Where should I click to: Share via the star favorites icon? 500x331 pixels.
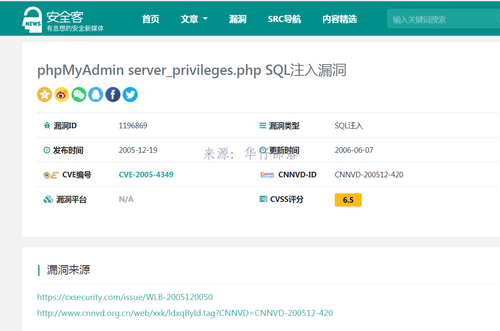pos(45,94)
